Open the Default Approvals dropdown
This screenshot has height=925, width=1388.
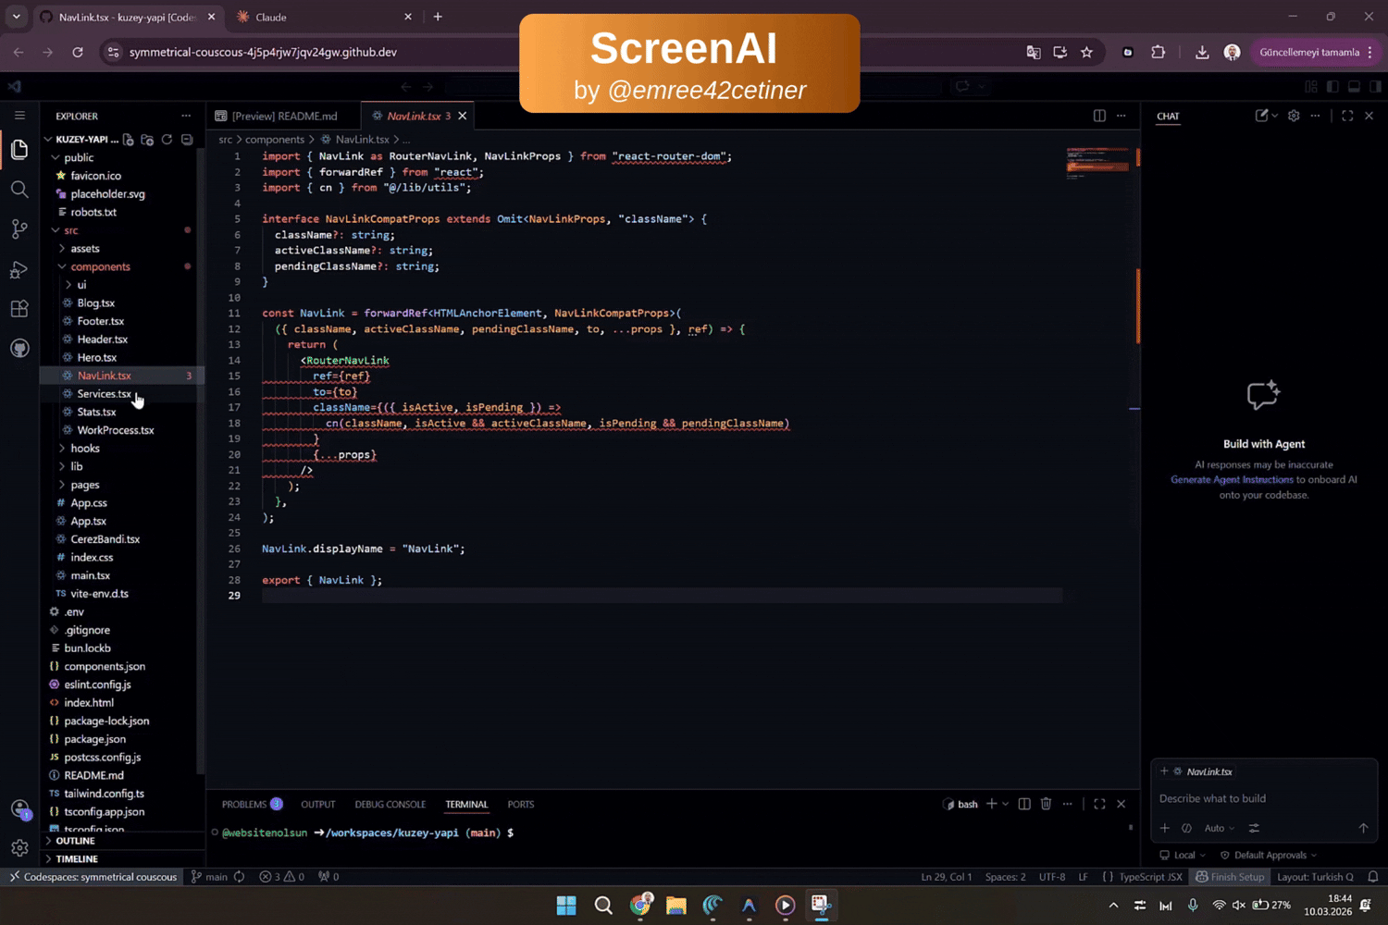[1268, 856]
